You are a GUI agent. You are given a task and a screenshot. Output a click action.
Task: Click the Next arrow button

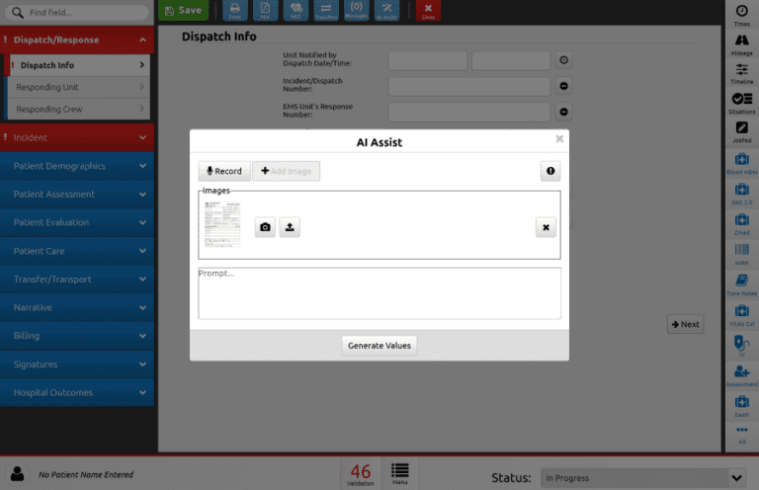click(686, 324)
